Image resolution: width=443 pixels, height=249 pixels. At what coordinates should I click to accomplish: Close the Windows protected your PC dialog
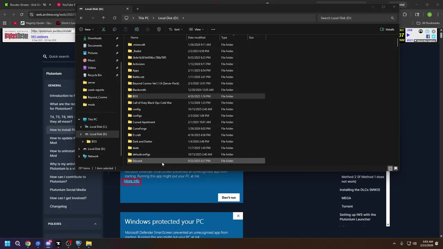pyautogui.click(x=238, y=216)
